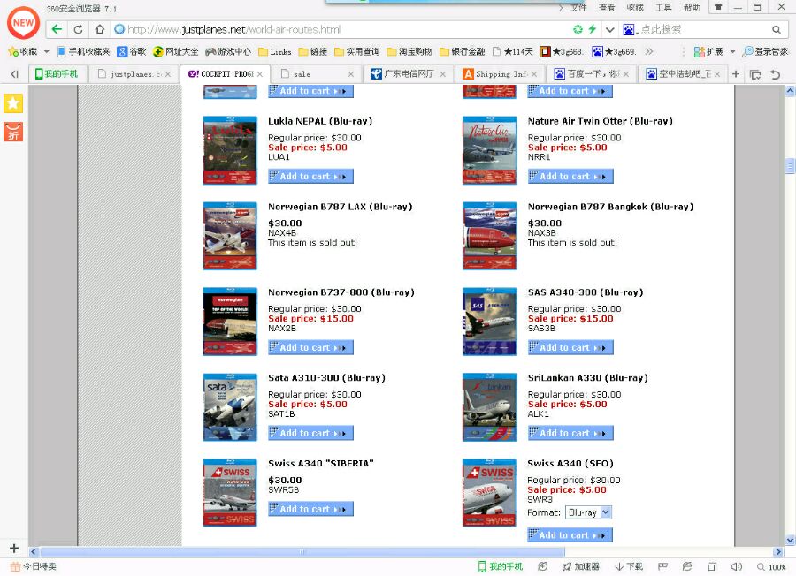Switch to the 广东电信网厅 tab

[x=408, y=74]
